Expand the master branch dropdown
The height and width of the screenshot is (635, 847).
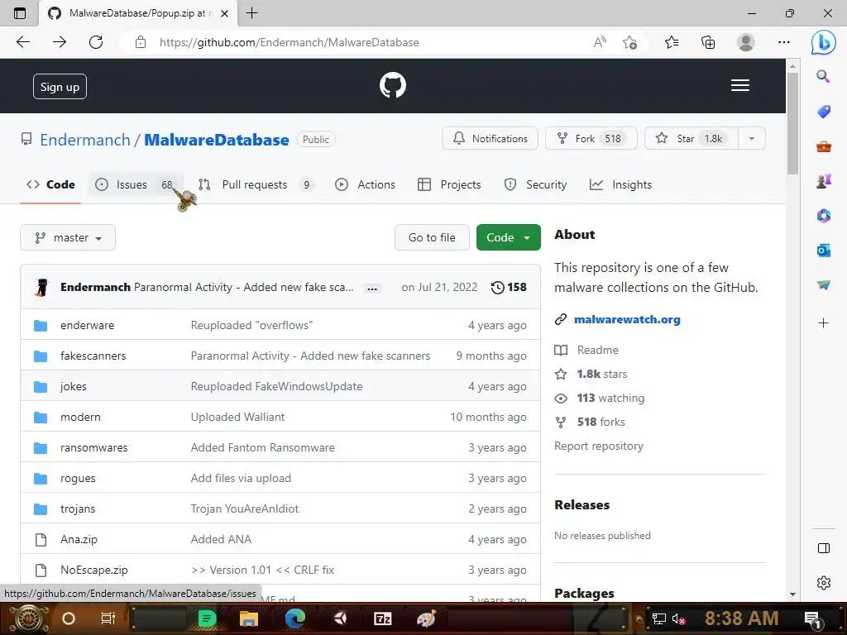click(x=68, y=237)
